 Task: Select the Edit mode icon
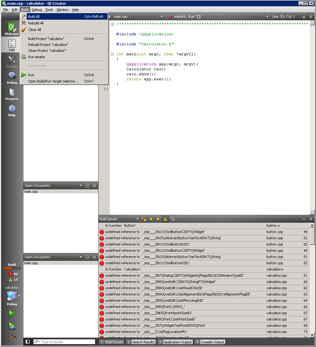point(12,45)
